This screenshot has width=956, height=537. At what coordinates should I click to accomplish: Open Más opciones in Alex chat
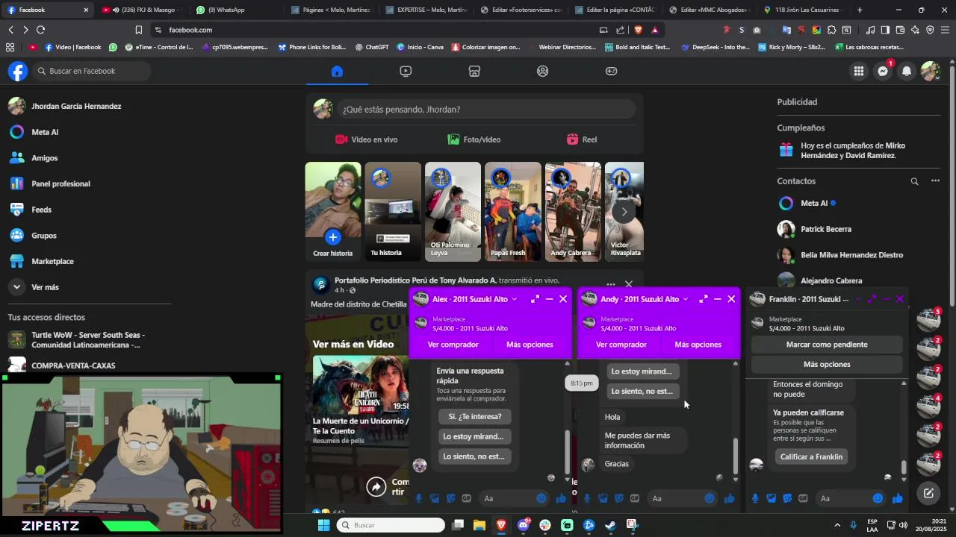(x=530, y=345)
